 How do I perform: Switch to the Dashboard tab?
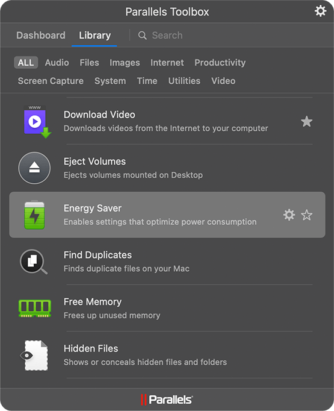[x=41, y=36]
